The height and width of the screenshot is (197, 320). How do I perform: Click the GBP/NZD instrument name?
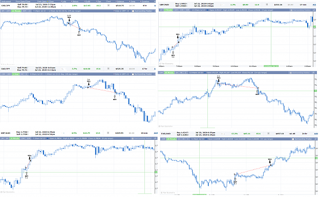(x=164, y=5)
